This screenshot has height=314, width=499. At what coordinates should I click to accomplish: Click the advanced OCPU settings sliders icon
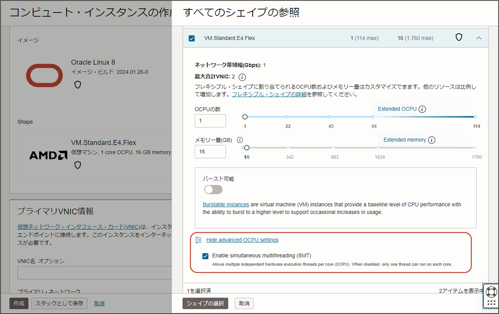pyautogui.click(x=198, y=240)
